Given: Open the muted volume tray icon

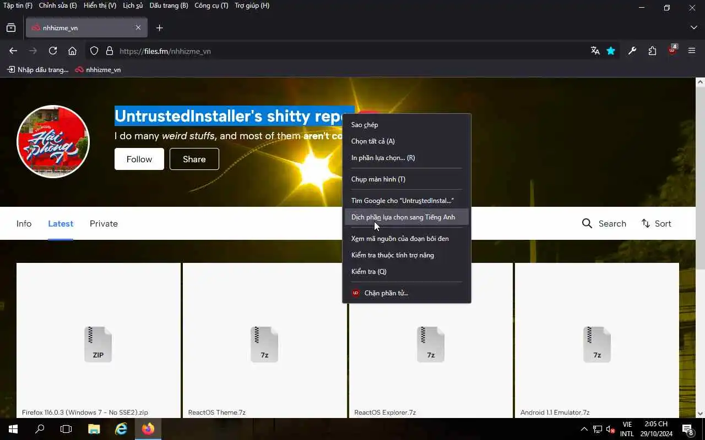Looking at the screenshot, I should coord(610,429).
